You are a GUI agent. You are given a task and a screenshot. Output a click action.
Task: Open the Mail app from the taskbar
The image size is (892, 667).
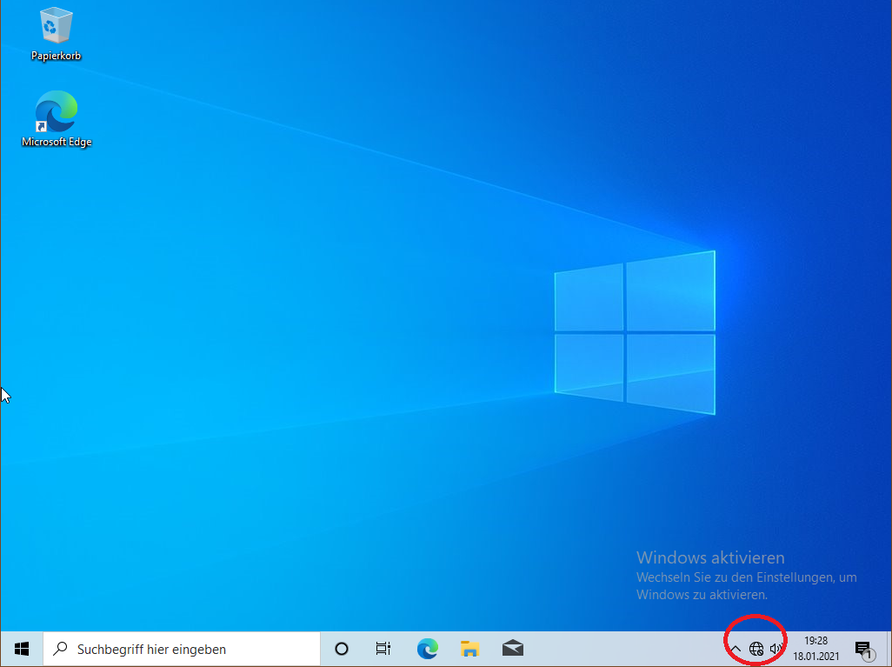coord(513,649)
